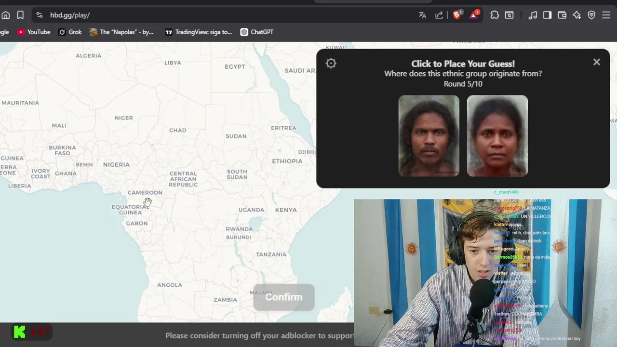Bookmark this page with the bookmark icon
Image resolution: width=617 pixels, height=347 pixels.
pos(20,15)
